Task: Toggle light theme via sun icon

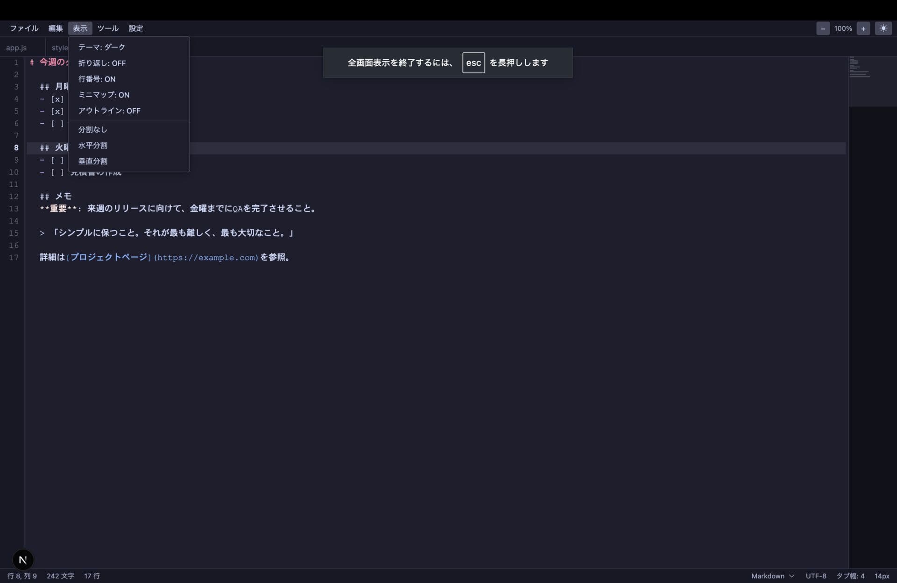Action: [x=883, y=28]
